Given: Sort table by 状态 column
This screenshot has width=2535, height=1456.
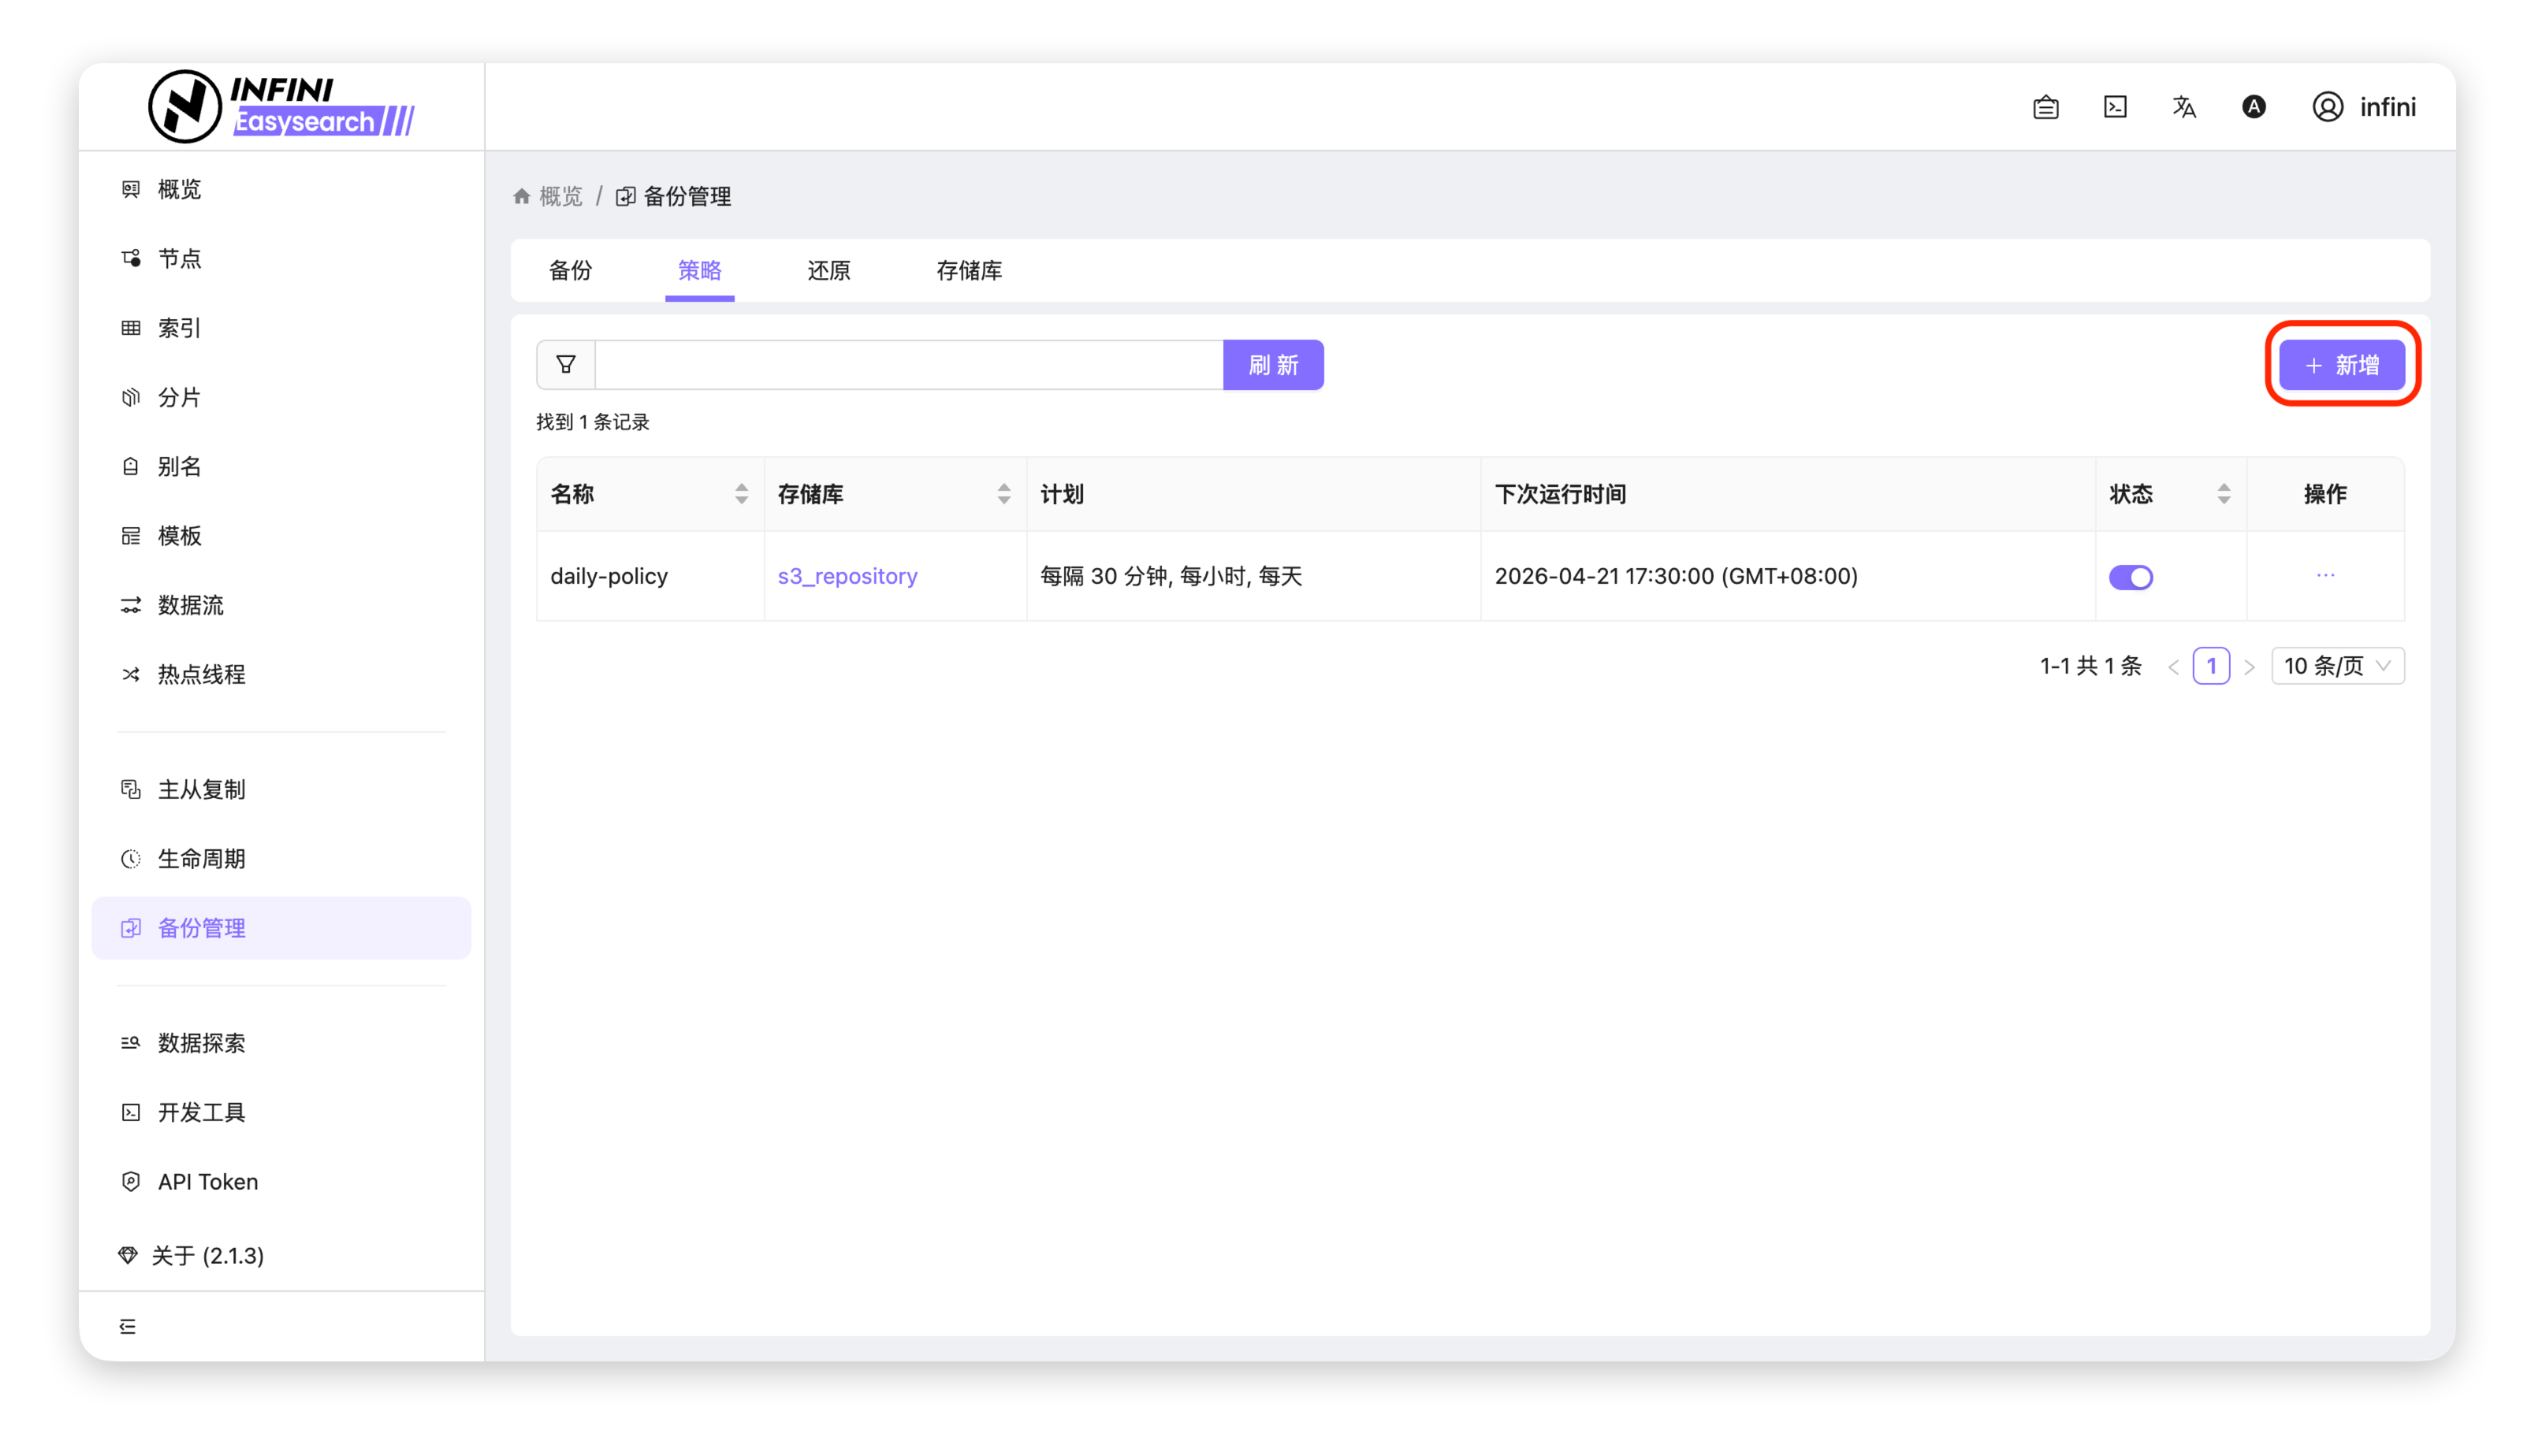Looking at the screenshot, I should tap(2223, 494).
